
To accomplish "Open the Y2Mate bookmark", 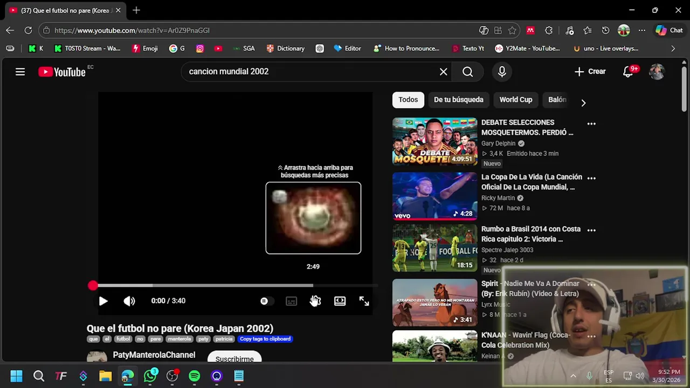I will tap(527, 48).
